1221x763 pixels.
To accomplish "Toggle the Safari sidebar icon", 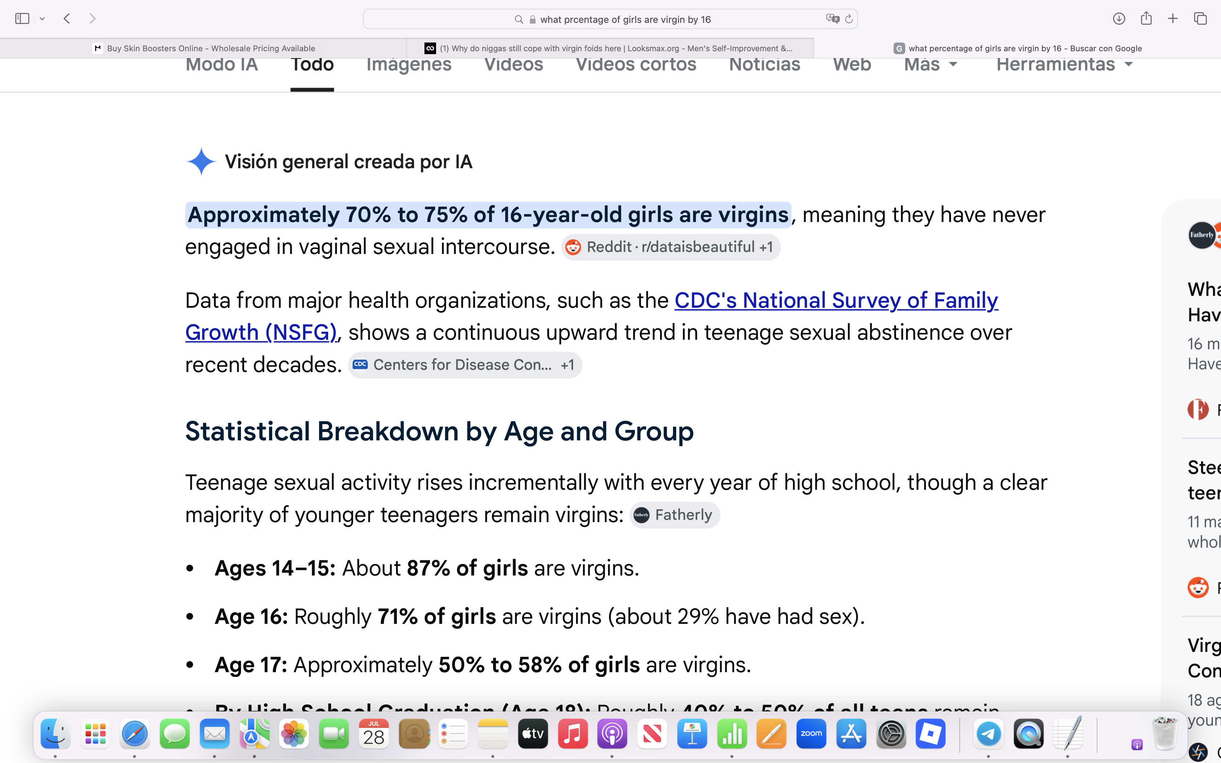I will [x=22, y=19].
